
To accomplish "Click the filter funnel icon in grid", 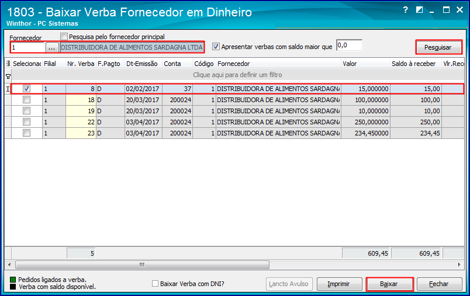I will 8,76.
